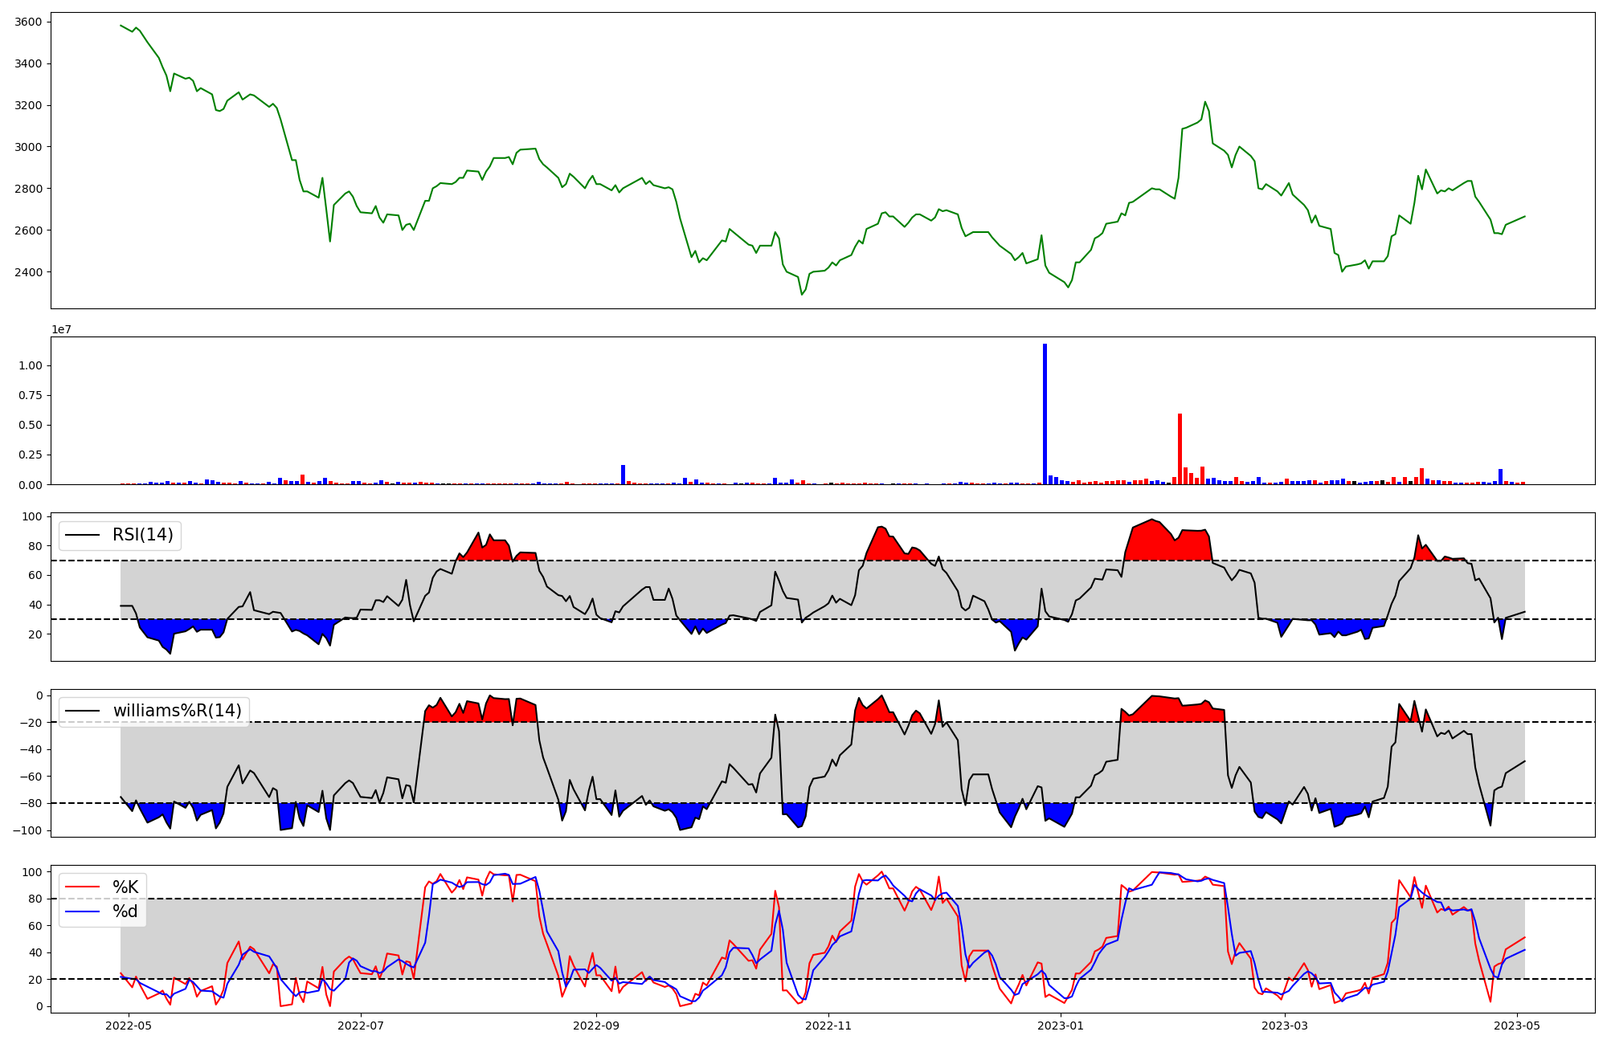Click the tallest blue volume bar

click(1045, 414)
